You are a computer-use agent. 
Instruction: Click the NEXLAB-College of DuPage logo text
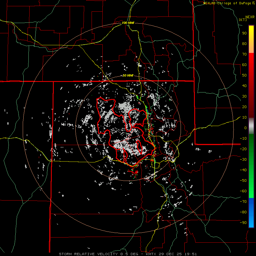[x=227, y=3]
